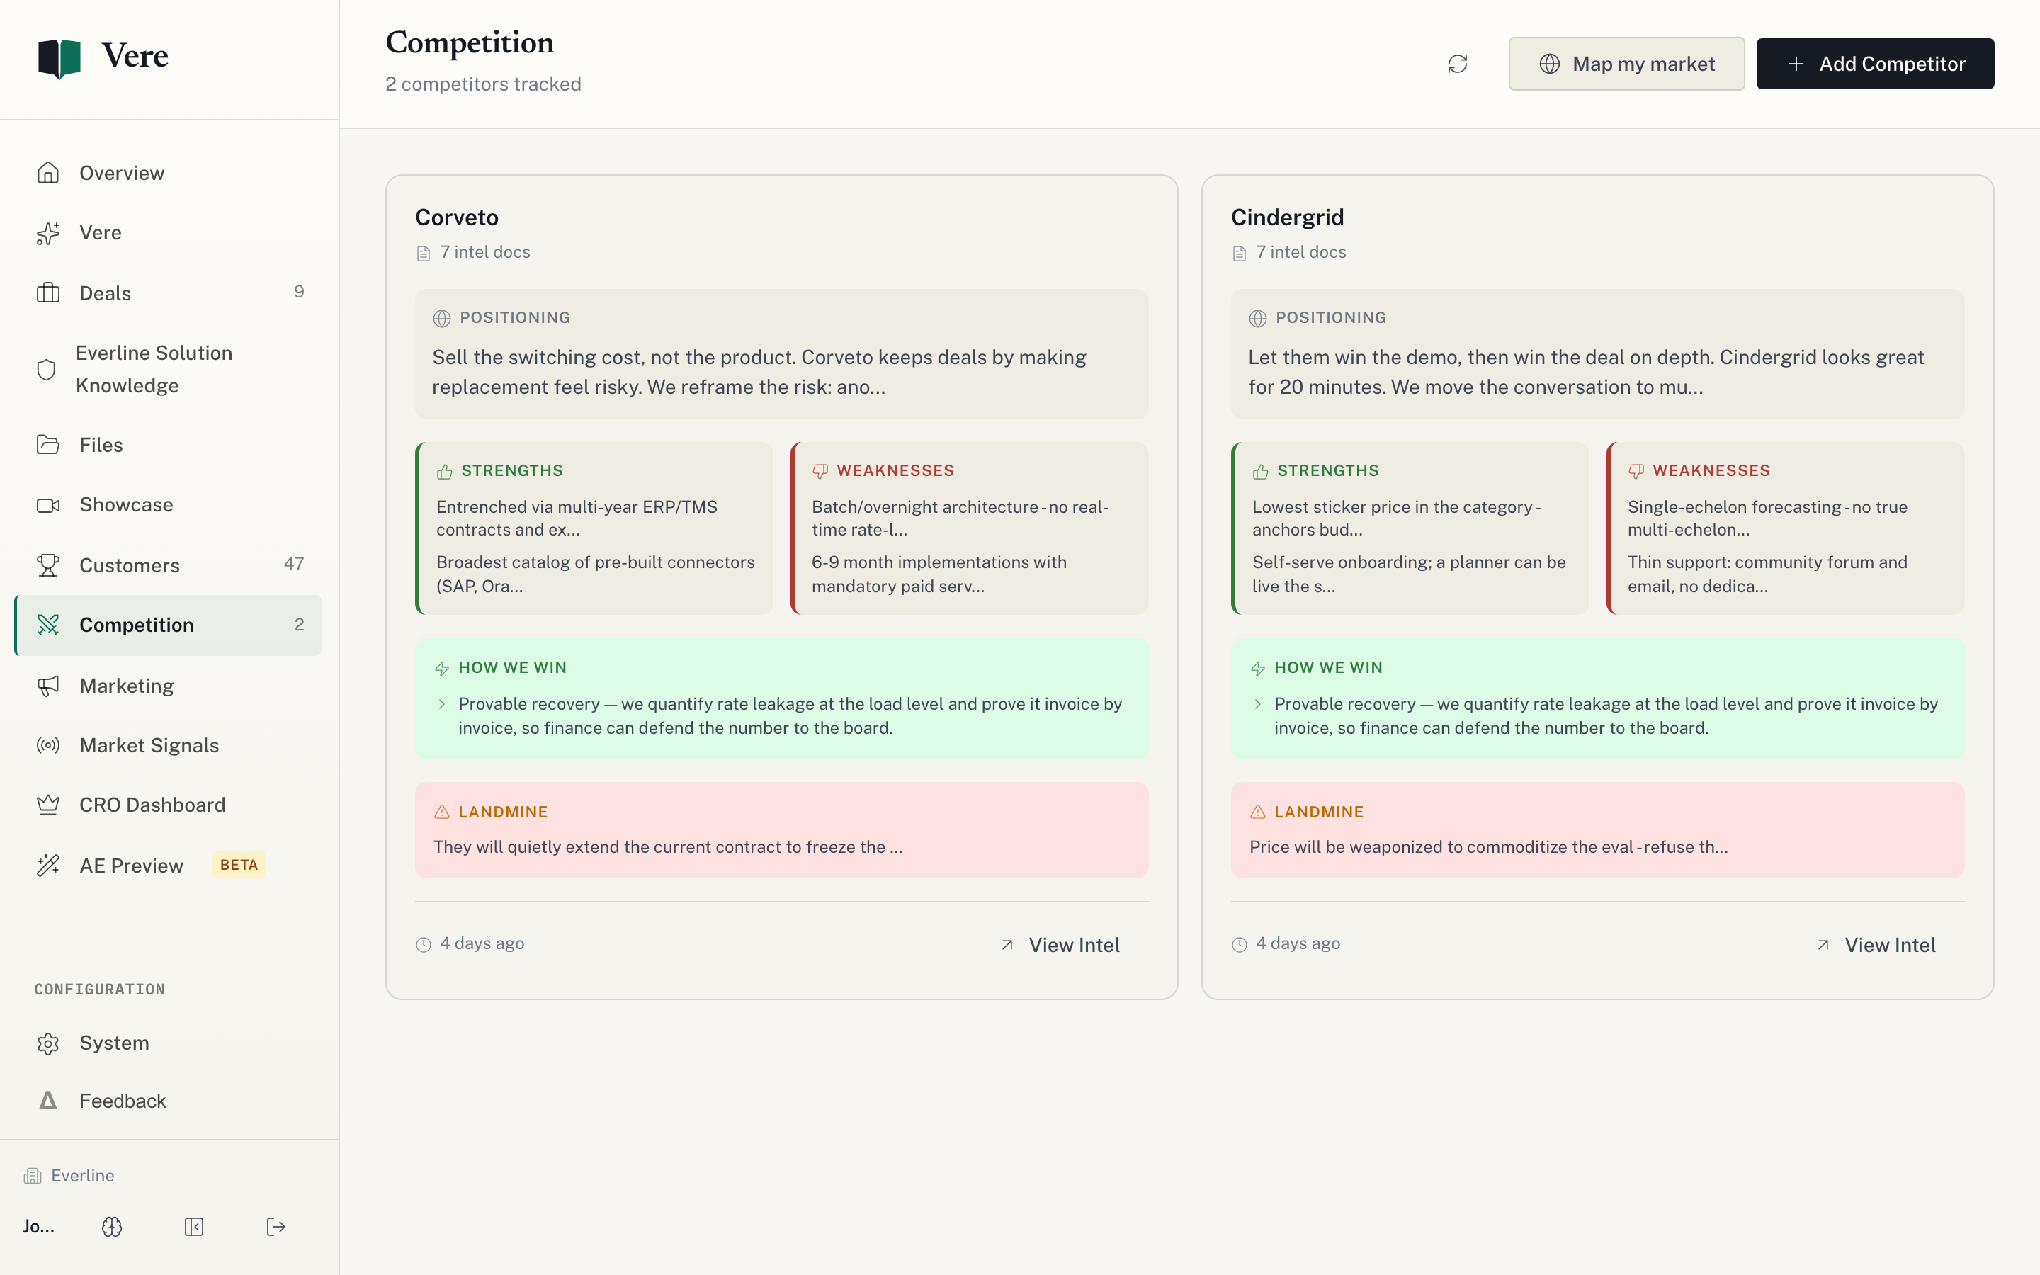The image size is (2040, 1275).
Task: Open the System configuration page
Action: [x=168, y=1044]
